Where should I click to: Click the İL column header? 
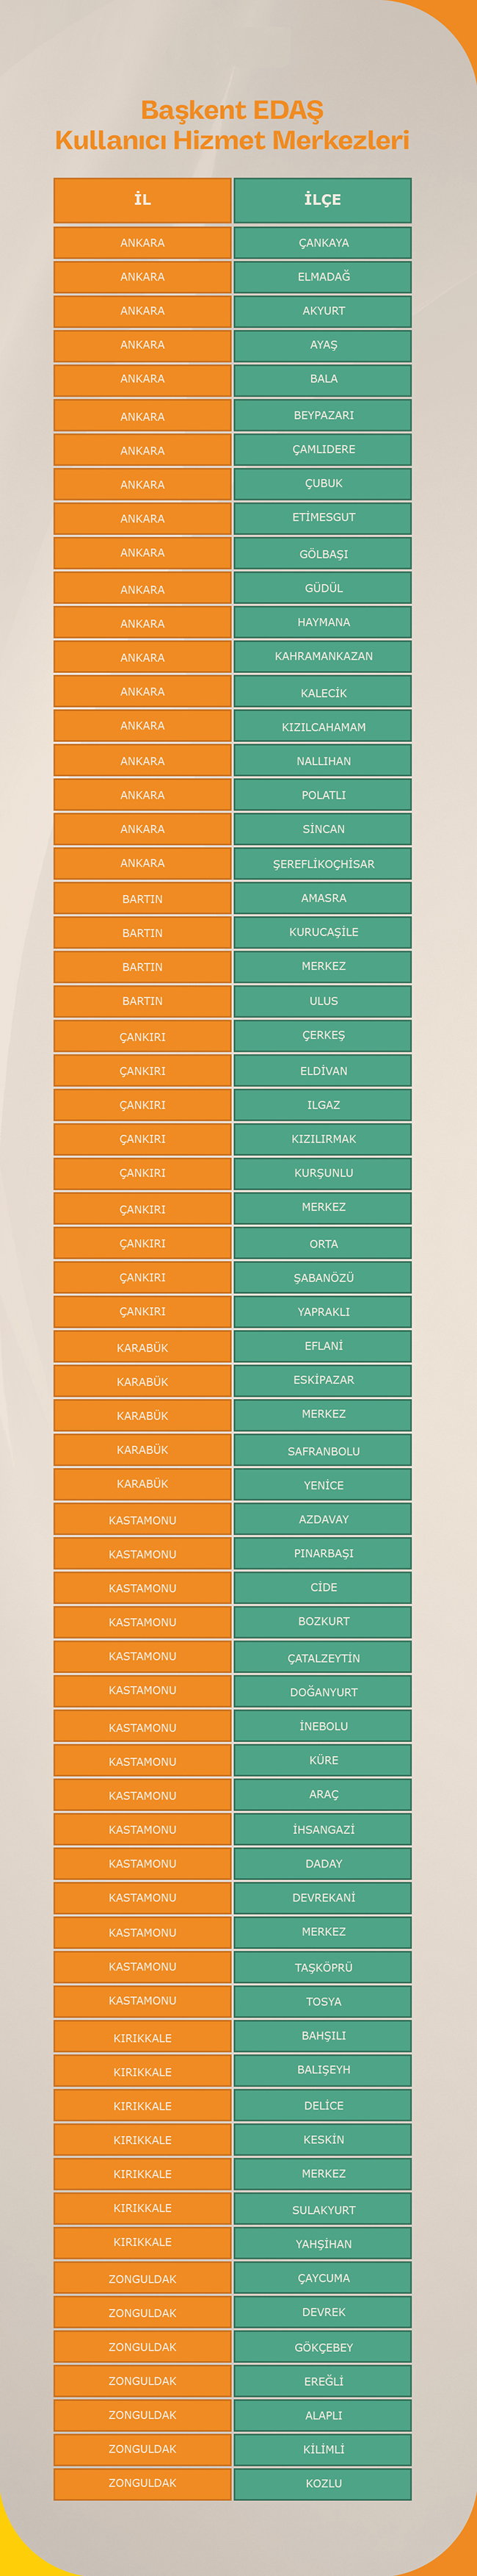point(142,200)
